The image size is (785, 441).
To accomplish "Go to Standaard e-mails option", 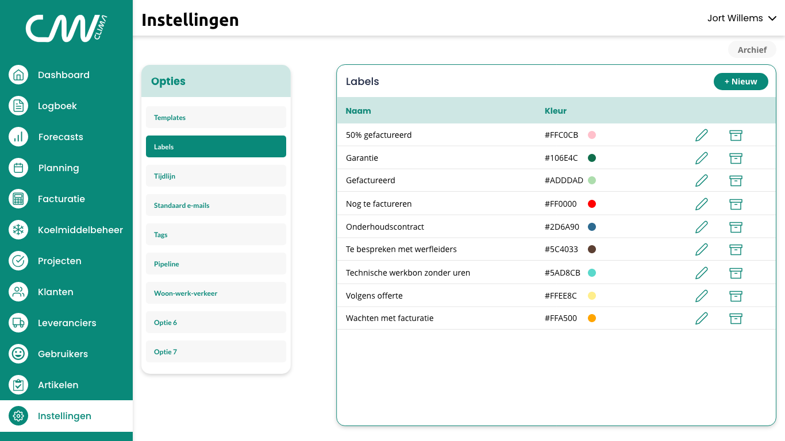I will click(216, 205).
